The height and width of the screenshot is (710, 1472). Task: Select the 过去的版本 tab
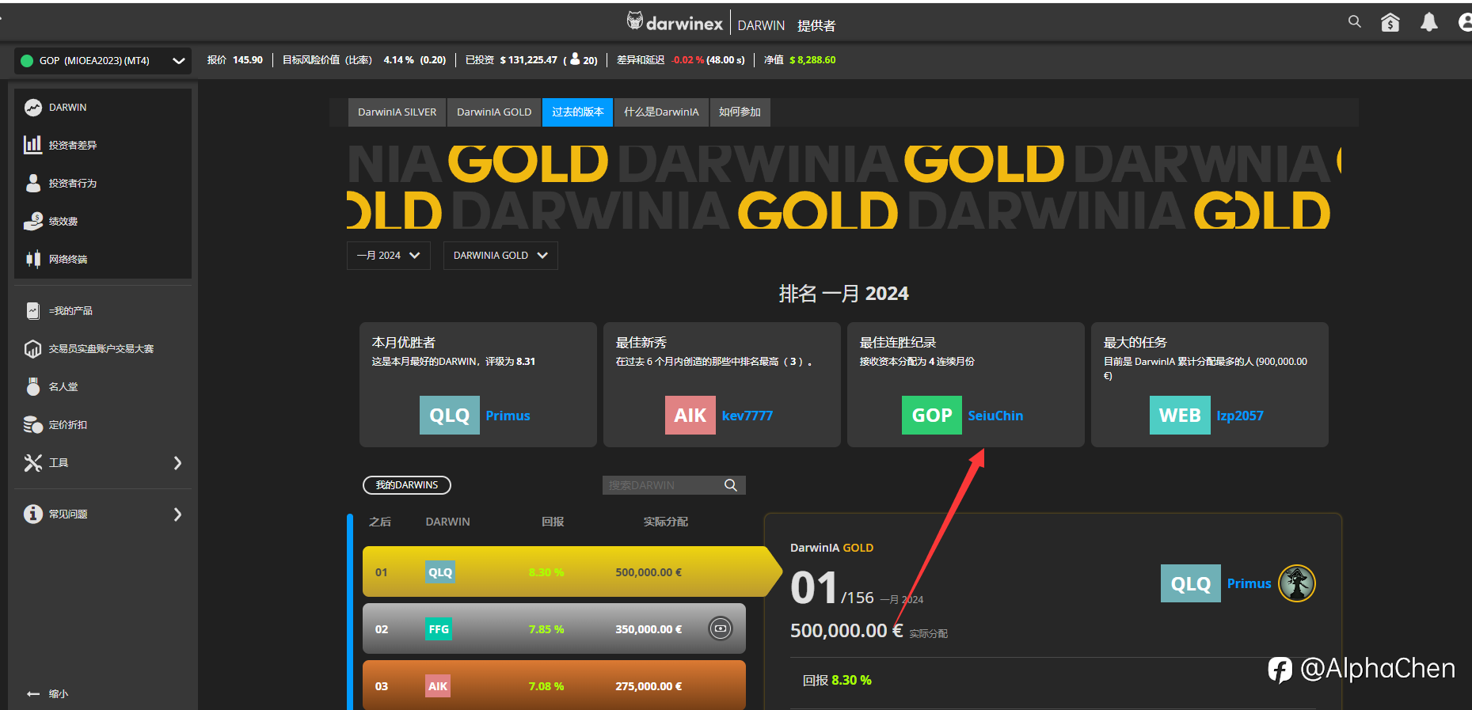pyautogui.click(x=578, y=112)
